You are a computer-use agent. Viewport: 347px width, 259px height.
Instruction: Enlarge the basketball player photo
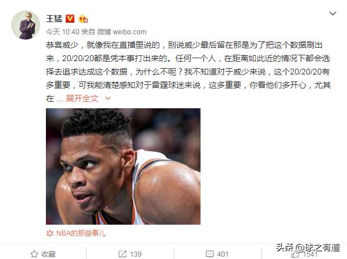pos(123,166)
